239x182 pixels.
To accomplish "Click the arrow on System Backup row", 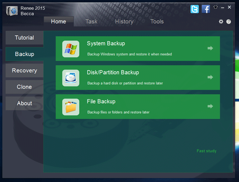I will [x=210, y=48].
